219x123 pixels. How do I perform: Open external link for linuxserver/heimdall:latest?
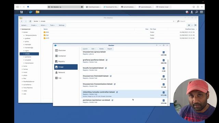pyautogui.click(x=111, y=76)
